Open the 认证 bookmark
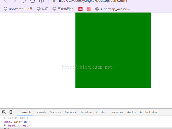172x129 pixels. pos(42,9)
